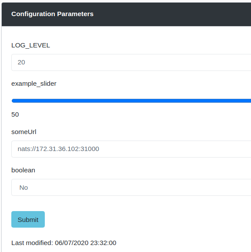Image resolution: width=251 pixels, height=252 pixels.
Task: Click the Configuration Parameters heading
Action: click(x=52, y=14)
